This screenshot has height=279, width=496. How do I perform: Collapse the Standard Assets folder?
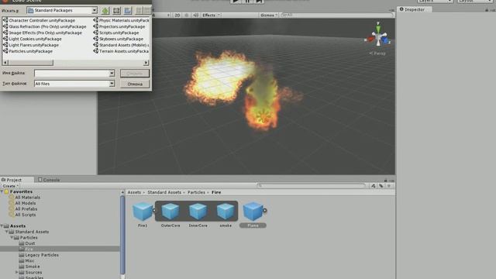point(7,232)
